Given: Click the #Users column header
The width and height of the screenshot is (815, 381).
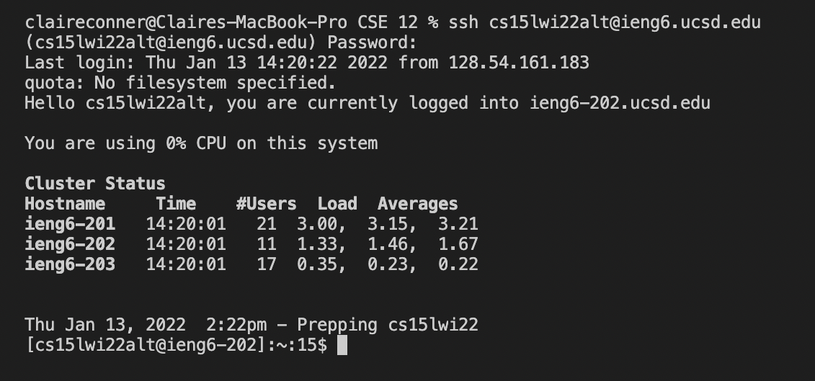Looking at the screenshot, I should coord(266,204).
